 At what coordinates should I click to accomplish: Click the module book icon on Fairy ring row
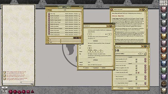point(79,14)
